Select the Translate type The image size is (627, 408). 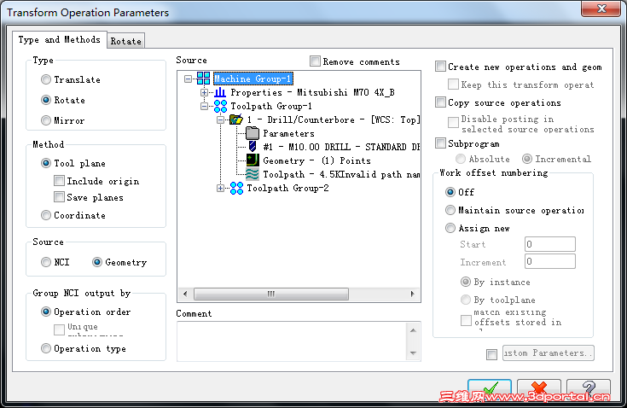point(46,79)
